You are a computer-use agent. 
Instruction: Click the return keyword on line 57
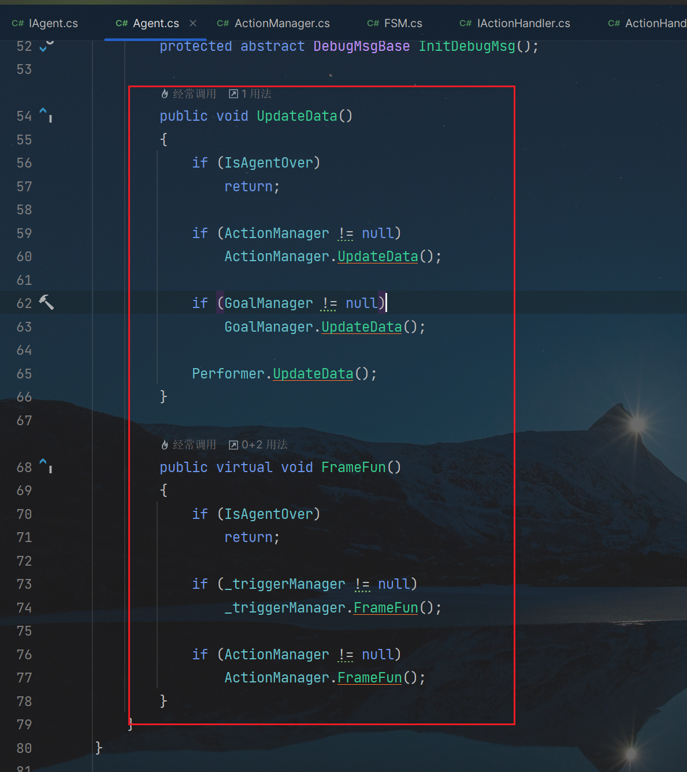[x=248, y=187]
